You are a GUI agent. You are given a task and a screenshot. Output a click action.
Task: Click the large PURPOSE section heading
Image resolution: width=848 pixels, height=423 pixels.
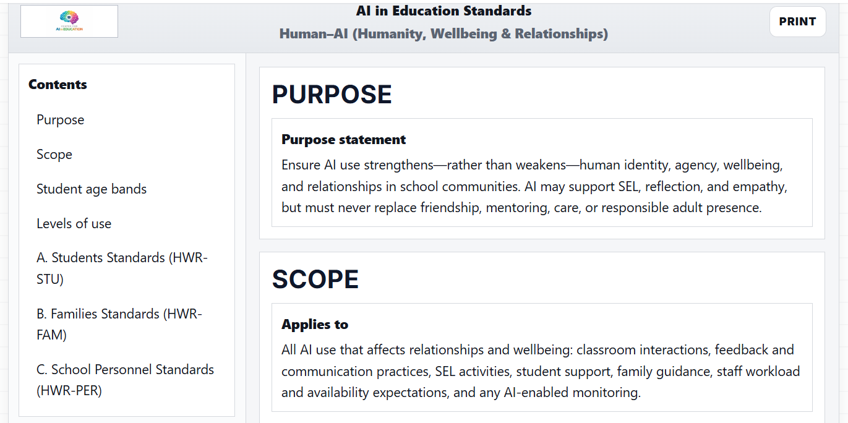(332, 95)
